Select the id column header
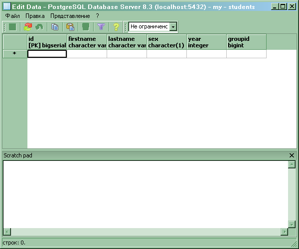 click(x=47, y=42)
